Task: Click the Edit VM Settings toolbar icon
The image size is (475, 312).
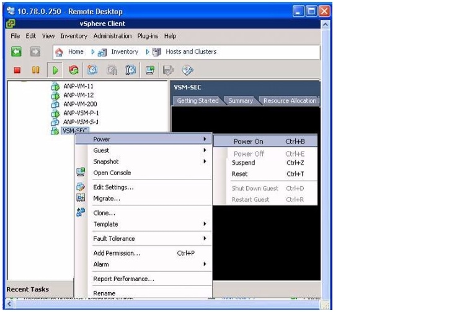Action: click(169, 70)
